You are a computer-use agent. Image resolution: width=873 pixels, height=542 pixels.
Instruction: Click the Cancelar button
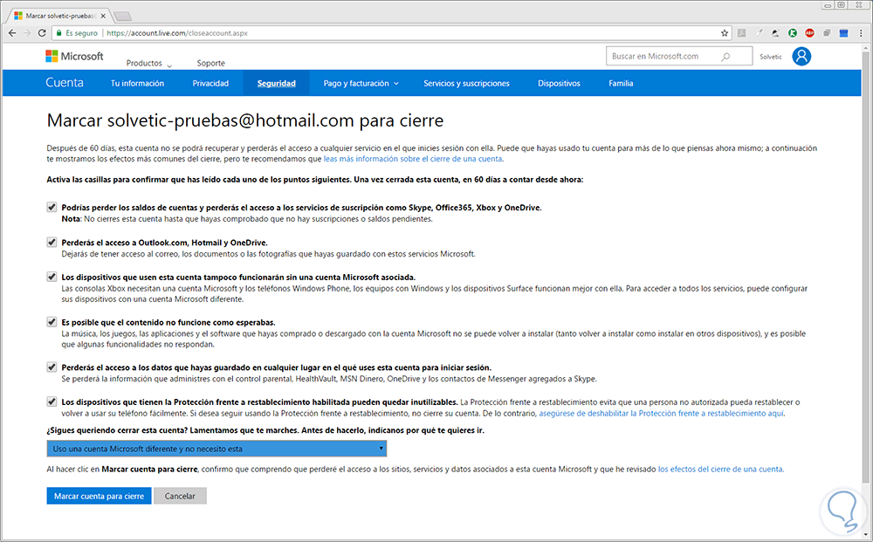[x=180, y=496]
